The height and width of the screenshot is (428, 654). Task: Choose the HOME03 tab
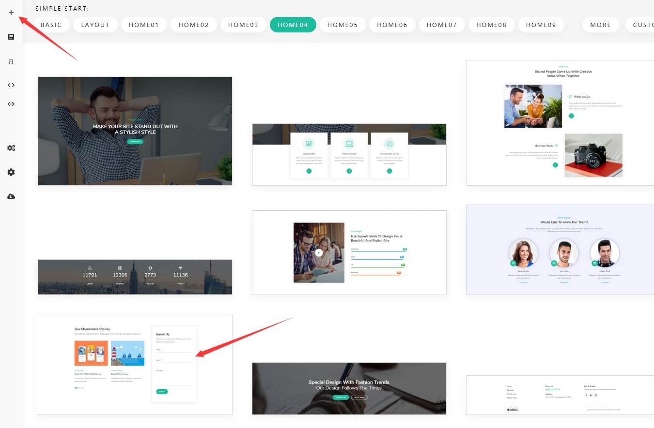click(x=243, y=25)
